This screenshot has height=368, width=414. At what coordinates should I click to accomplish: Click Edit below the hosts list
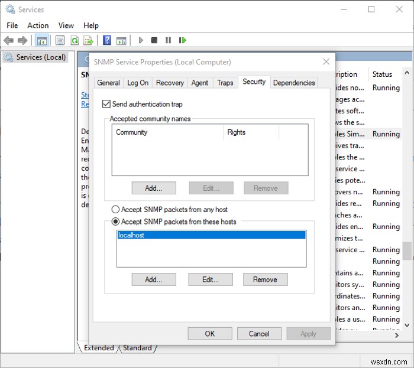point(211,279)
